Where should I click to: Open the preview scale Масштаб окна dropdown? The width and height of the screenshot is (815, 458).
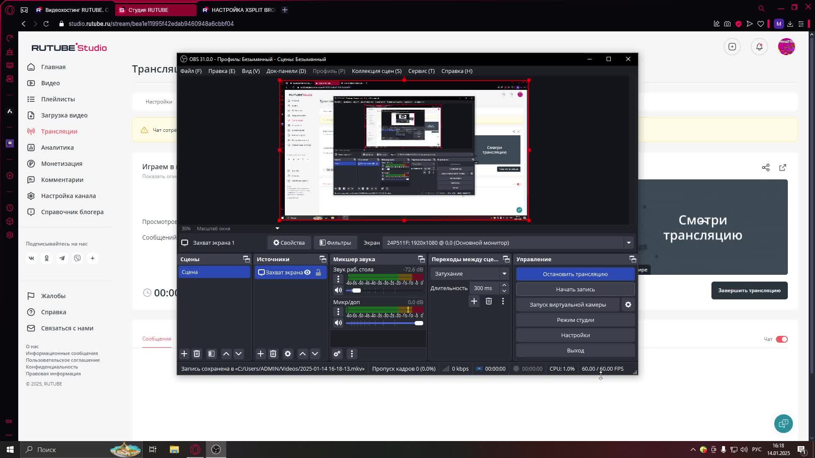point(277,228)
